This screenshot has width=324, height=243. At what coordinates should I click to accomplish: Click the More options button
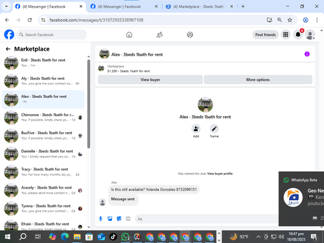pyautogui.click(x=258, y=80)
